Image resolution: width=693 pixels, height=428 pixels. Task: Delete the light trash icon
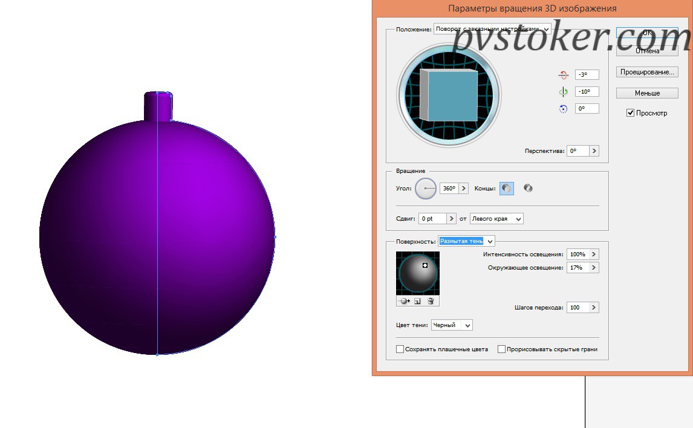coord(431,301)
